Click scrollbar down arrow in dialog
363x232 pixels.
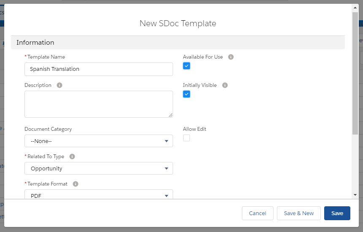[355, 195]
